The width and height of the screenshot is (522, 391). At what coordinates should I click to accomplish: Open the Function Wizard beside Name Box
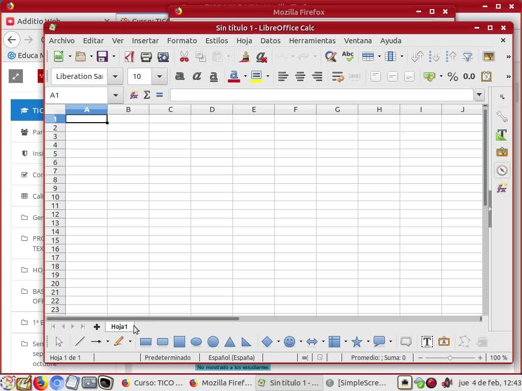pyautogui.click(x=134, y=95)
